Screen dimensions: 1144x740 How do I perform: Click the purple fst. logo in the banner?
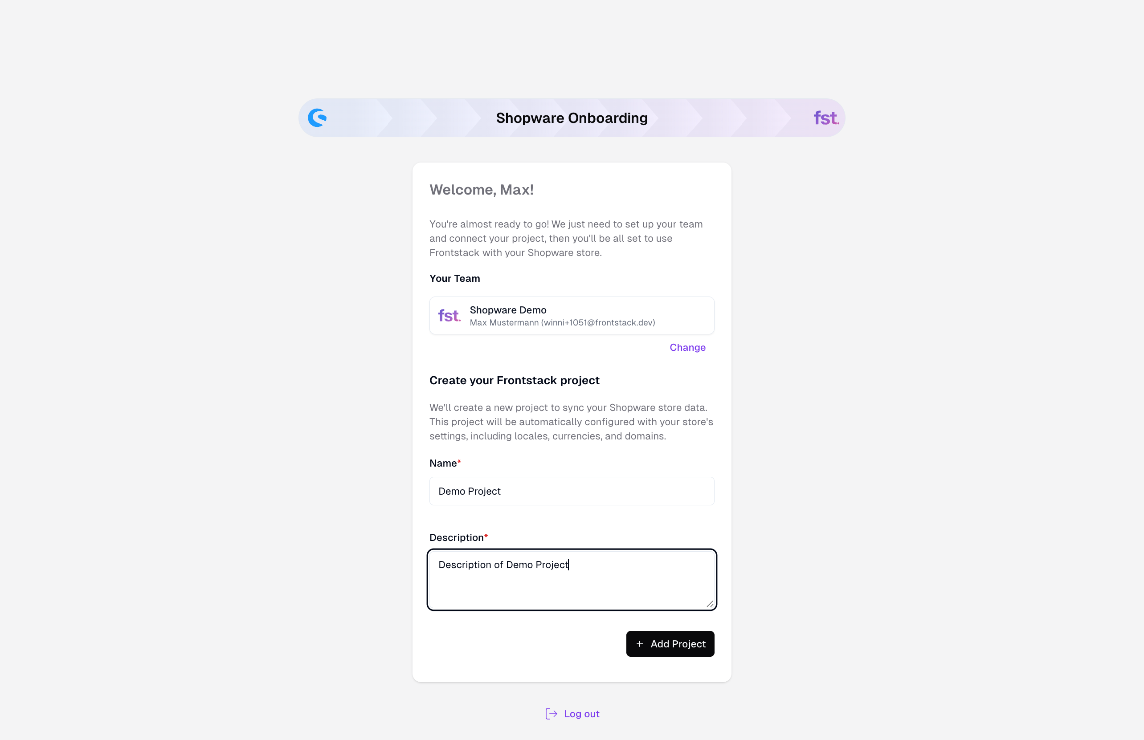tap(825, 118)
